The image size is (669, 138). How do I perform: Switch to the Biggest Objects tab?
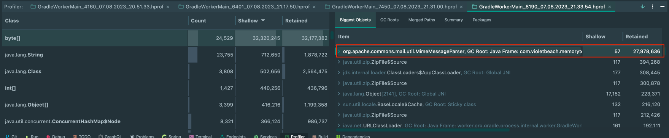(355, 20)
